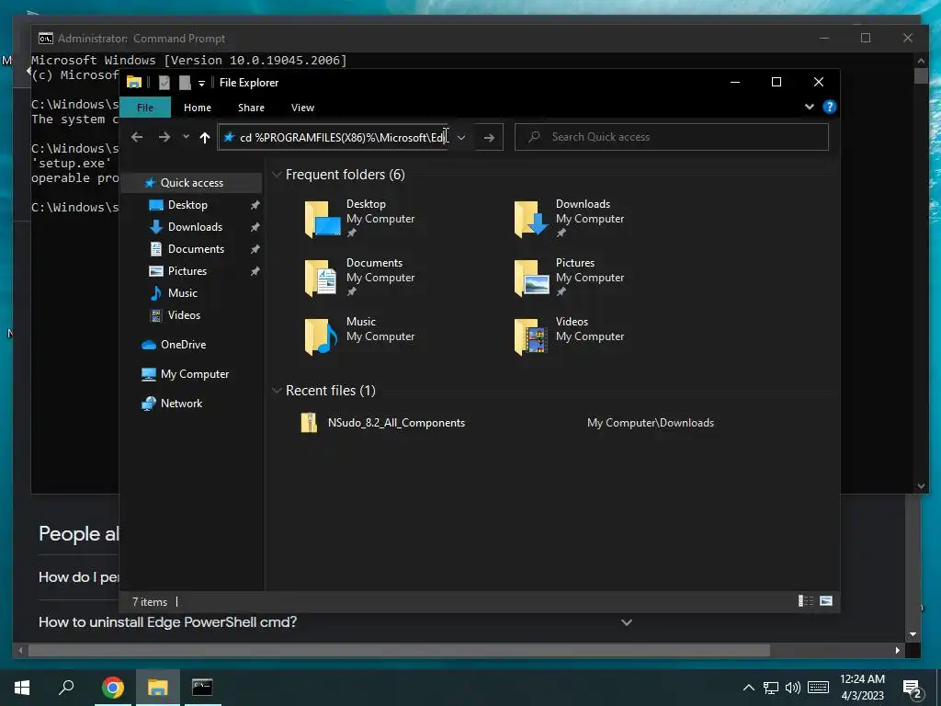Click the browser horizontal scrollbar right arrow
Image resolution: width=941 pixels, height=706 pixels.
[x=898, y=650]
